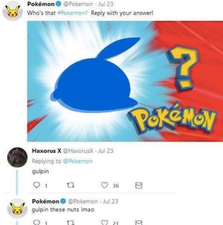Open the Pikachu avatar on the reply tweet

tap(17, 209)
